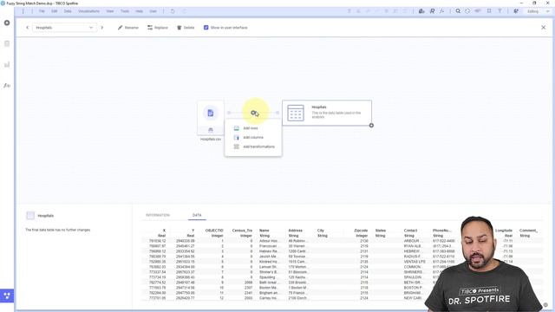Viewport: 555px width, 312px height.
Task: Click the Name column header
Action: (x=264, y=231)
